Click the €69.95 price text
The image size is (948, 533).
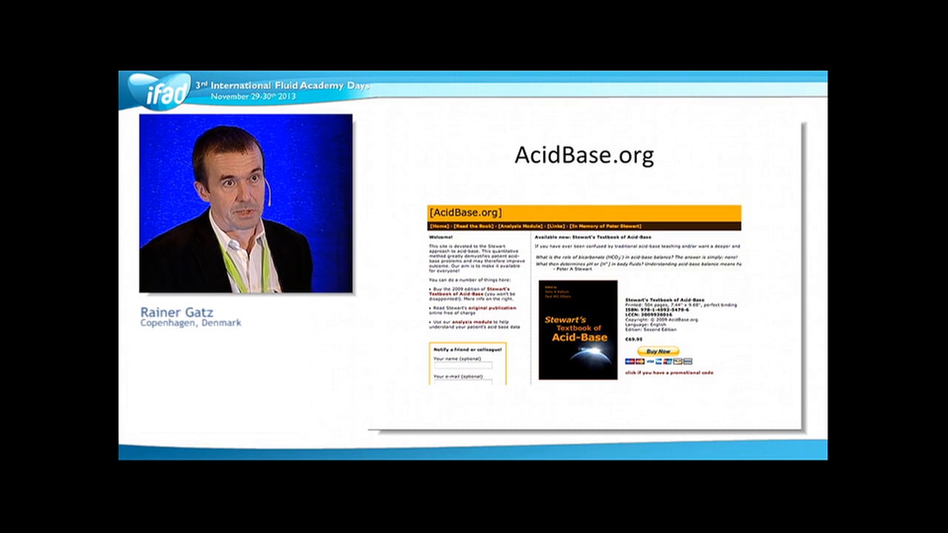click(x=633, y=338)
